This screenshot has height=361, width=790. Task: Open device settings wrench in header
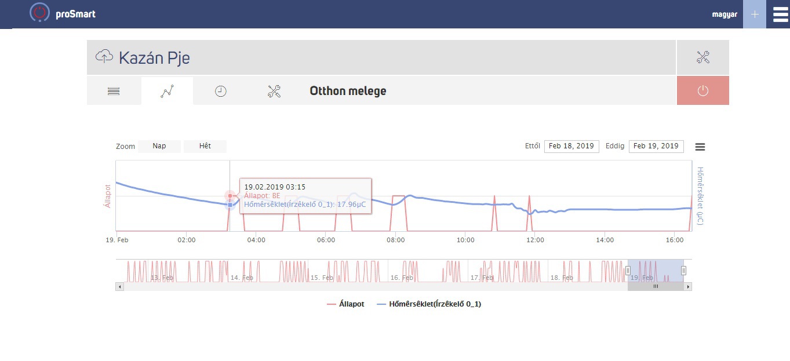(702, 57)
